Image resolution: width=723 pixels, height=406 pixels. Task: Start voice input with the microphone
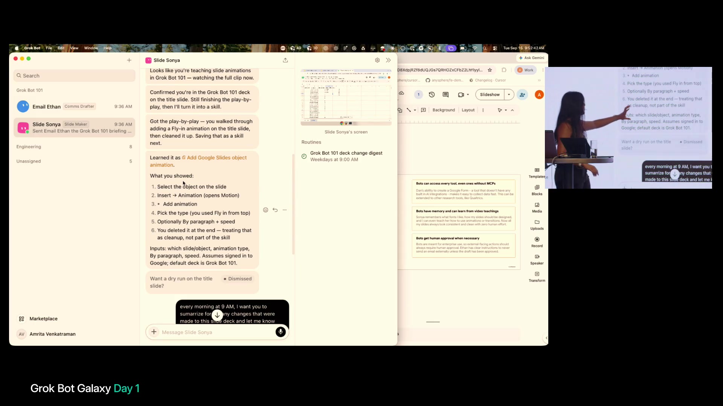coord(281,332)
